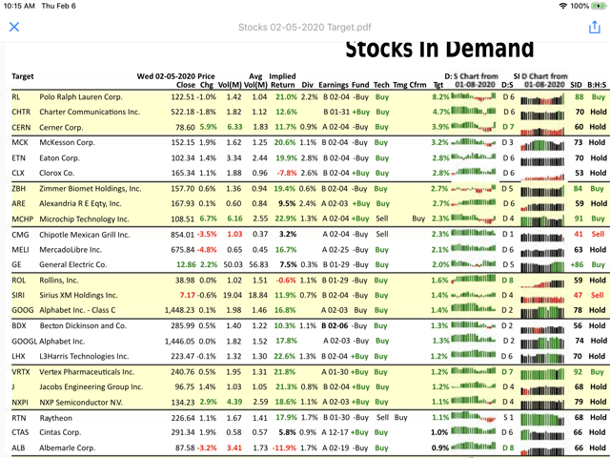This screenshot has height=458, width=610.
Task: Click +Buy fund rating for Charter Communications
Action: tap(360, 113)
